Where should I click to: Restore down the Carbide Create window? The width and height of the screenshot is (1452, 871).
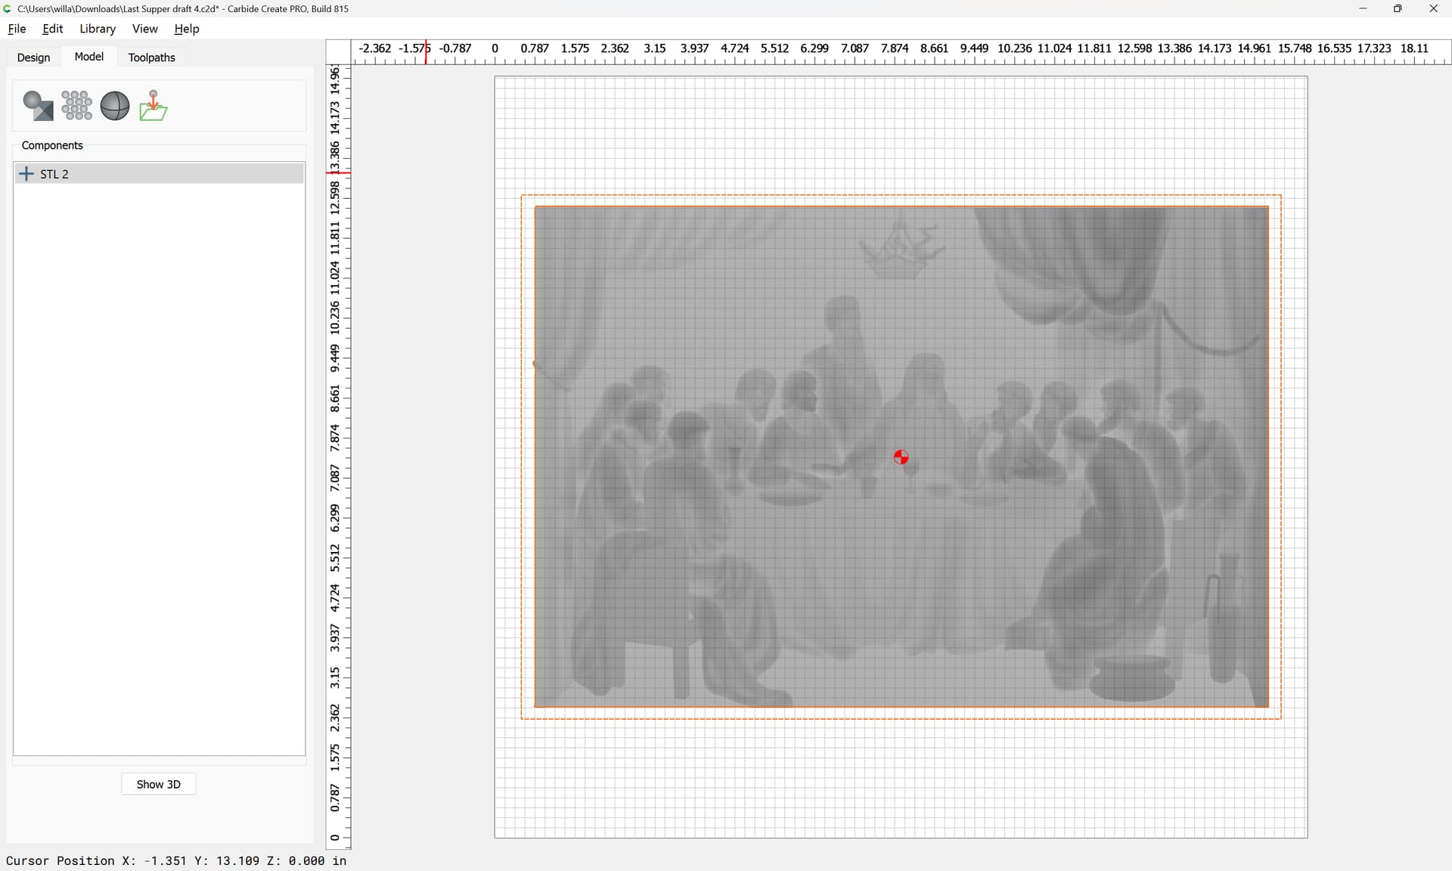(x=1398, y=8)
